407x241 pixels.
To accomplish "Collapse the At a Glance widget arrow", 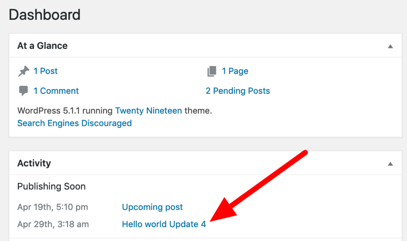I will coord(390,46).
